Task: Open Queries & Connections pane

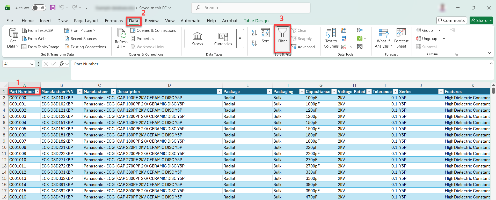Action: click(153, 30)
